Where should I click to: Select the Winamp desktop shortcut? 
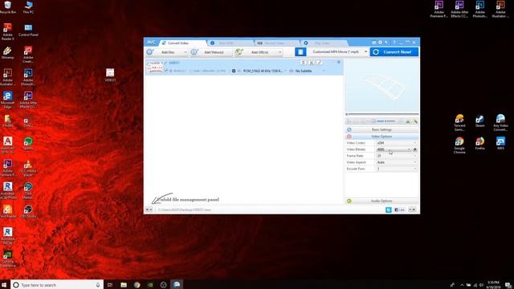pos(7,53)
